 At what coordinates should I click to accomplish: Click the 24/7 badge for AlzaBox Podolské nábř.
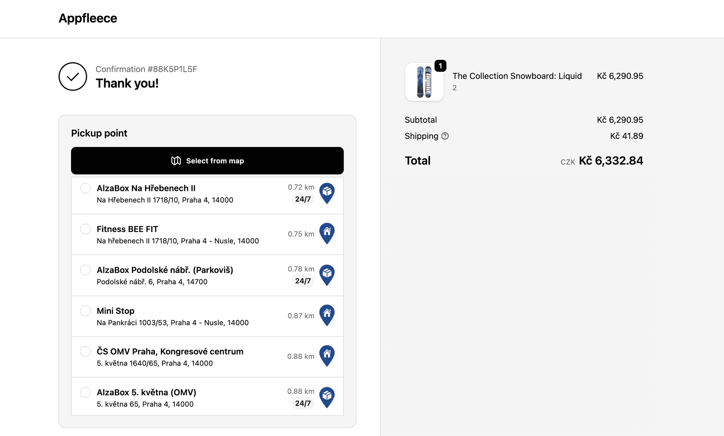(303, 281)
